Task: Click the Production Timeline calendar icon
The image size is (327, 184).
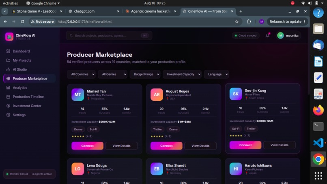Action: [x=8, y=97]
